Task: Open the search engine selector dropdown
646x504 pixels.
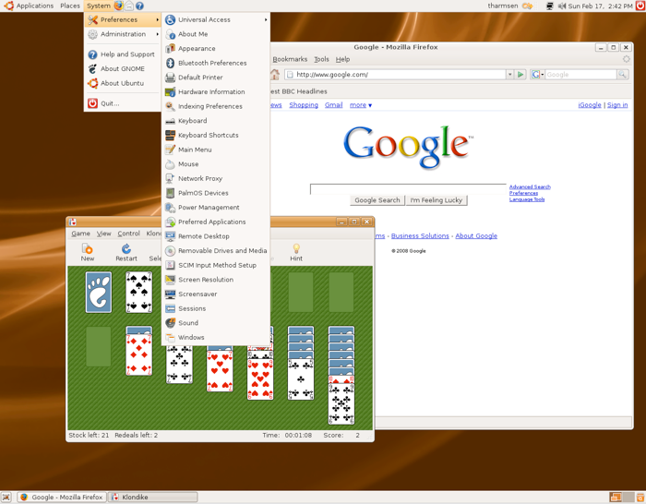Action: pos(537,75)
